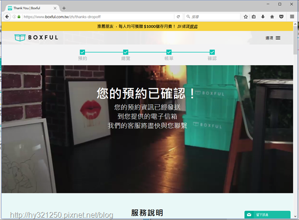Click the envelope icon on message button

[249, 215]
